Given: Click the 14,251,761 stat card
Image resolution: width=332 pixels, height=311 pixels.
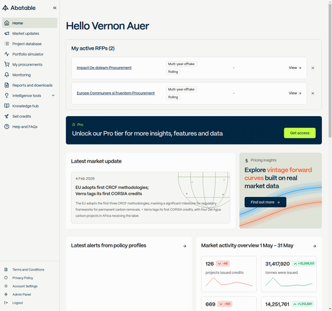Looking at the screenshot, I should pyautogui.click(x=289, y=304).
